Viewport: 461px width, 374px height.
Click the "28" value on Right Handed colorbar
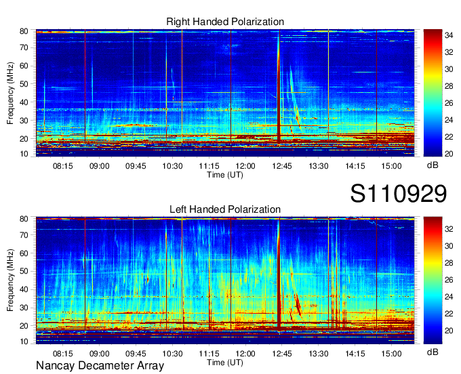click(x=449, y=86)
